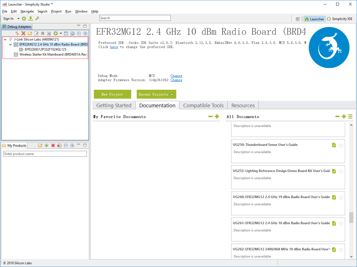Star the UG260 19 dBm Radio Board guide
Screen dimensions: 357x267
(x=341, y=197)
